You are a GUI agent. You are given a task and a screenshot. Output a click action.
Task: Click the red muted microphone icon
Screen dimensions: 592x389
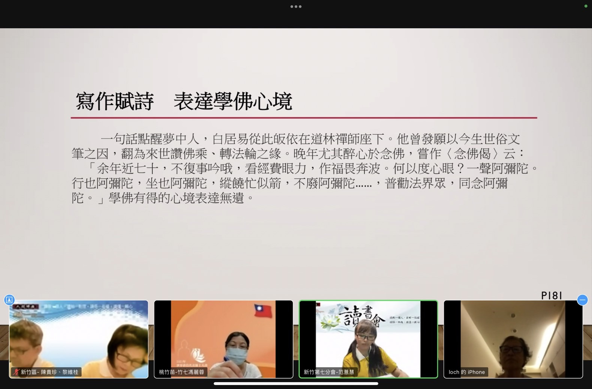(16, 372)
